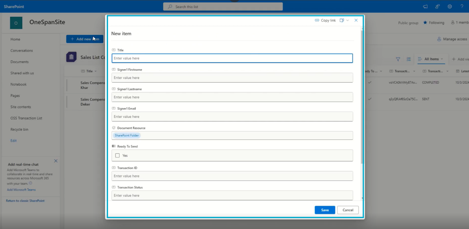The height and width of the screenshot is (229, 469).
Task: Save the new item
Action: pyautogui.click(x=325, y=210)
